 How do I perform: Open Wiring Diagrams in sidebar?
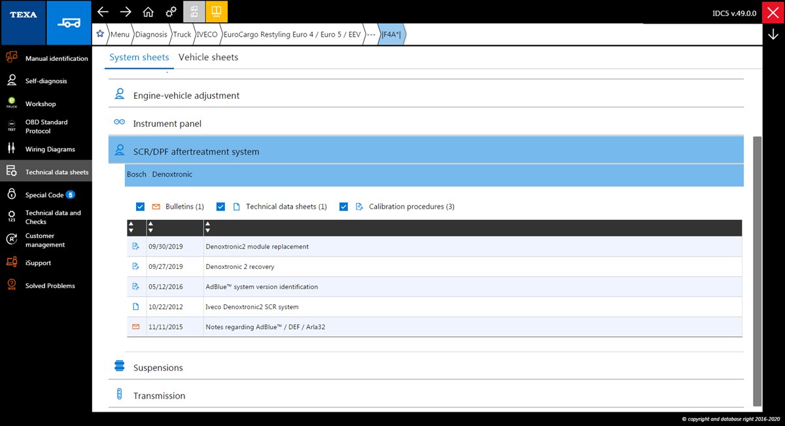(x=50, y=149)
